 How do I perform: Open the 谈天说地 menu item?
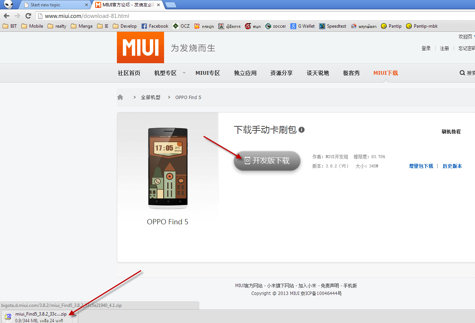click(x=318, y=73)
